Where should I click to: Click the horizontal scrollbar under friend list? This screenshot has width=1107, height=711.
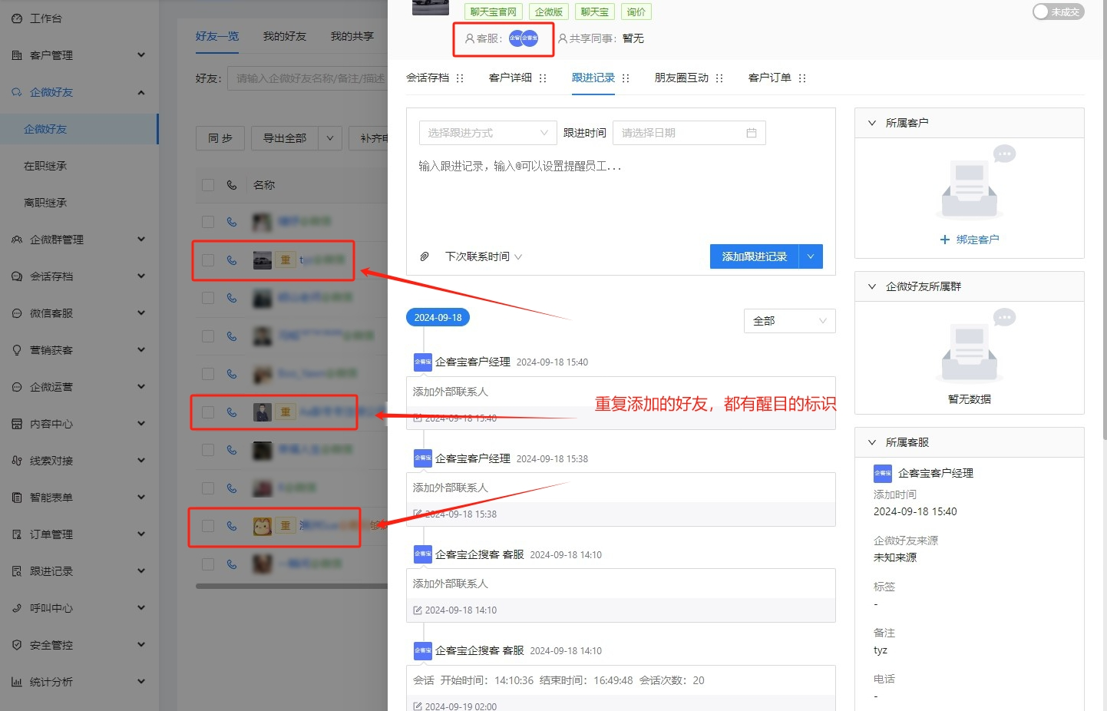click(292, 586)
